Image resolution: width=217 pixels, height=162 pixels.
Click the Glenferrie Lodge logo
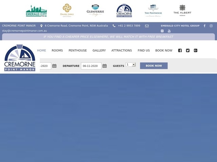pyautogui.click(x=95, y=10)
